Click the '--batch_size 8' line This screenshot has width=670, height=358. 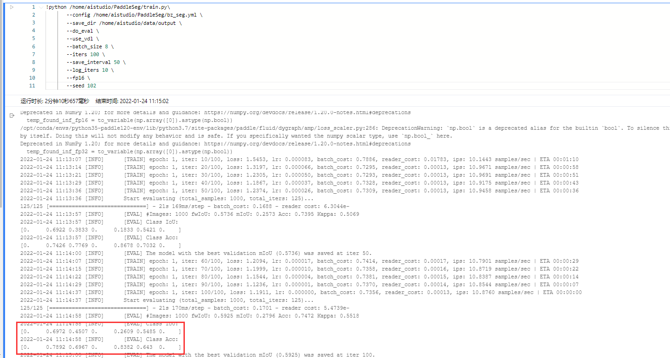pyautogui.click(x=90, y=46)
